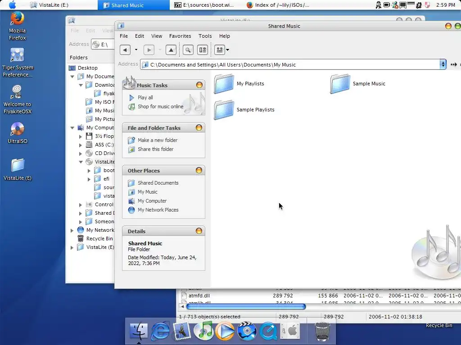The image size is (461, 345).
Task: Collapse the Other Places panel
Action: pyautogui.click(x=199, y=170)
